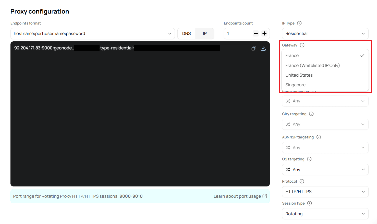Increase the endpoints count with plus
The image size is (377, 224).
point(264,33)
